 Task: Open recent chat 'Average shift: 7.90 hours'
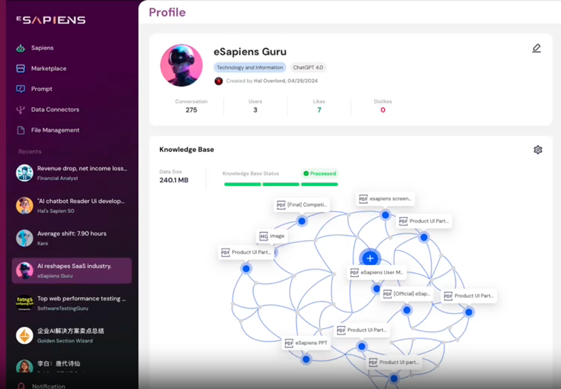coord(71,238)
